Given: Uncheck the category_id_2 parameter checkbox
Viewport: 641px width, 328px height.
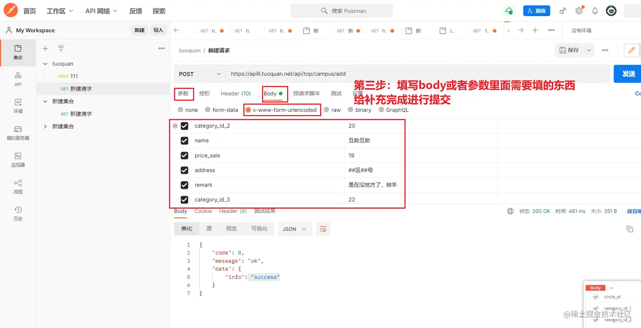Looking at the screenshot, I should coord(184,126).
